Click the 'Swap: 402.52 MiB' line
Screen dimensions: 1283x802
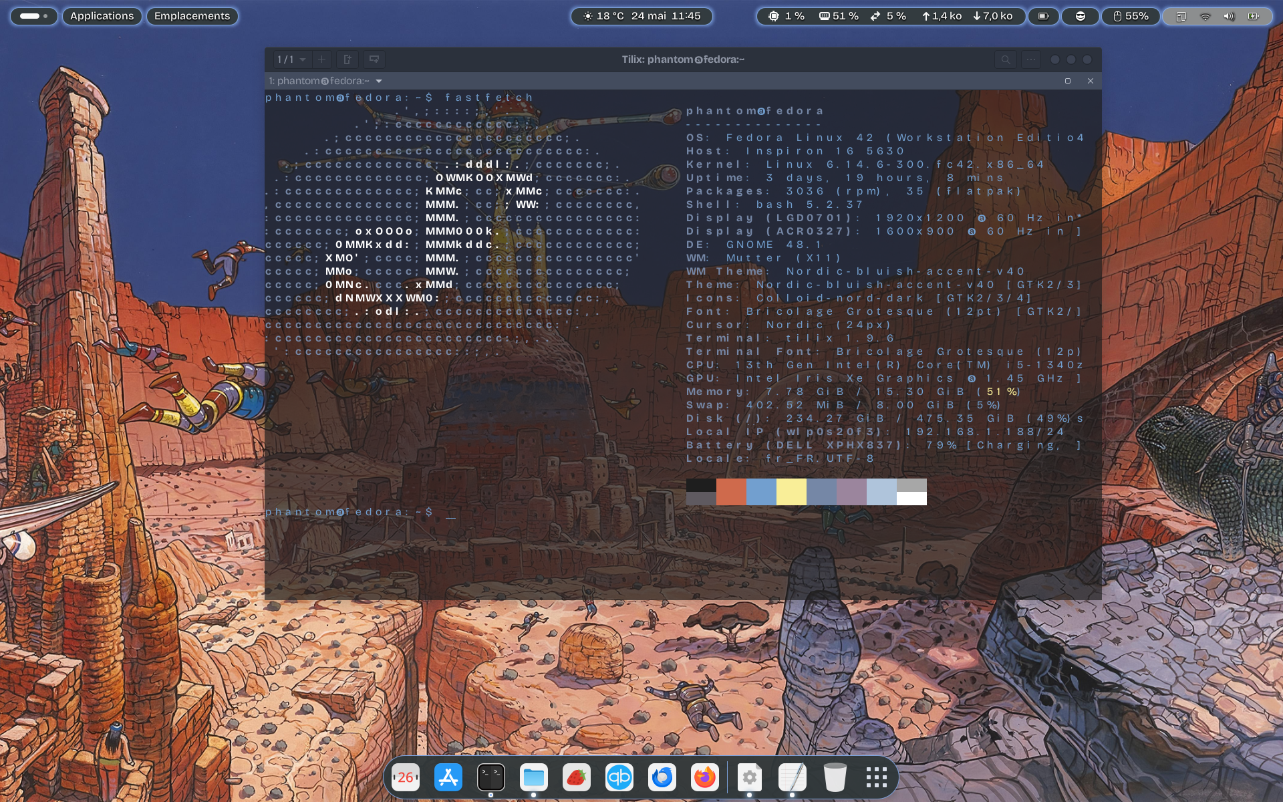click(844, 405)
